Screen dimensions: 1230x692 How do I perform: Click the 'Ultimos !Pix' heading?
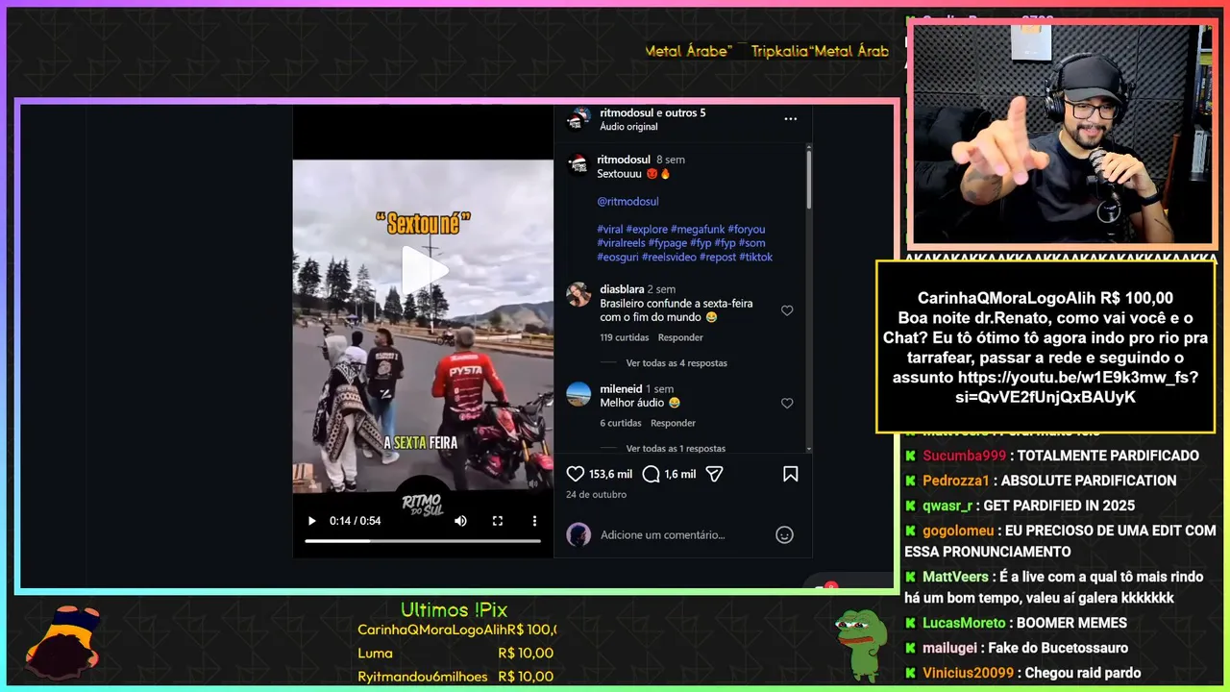pyautogui.click(x=454, y=610)
